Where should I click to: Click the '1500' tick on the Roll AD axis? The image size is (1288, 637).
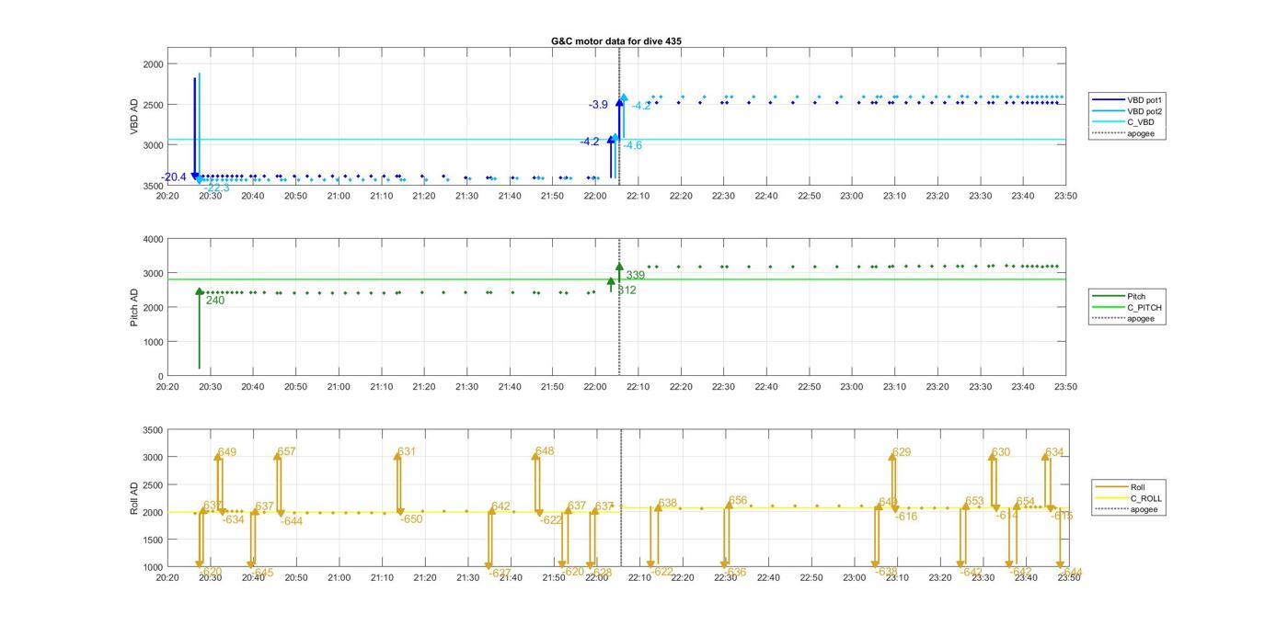(153, 540)
